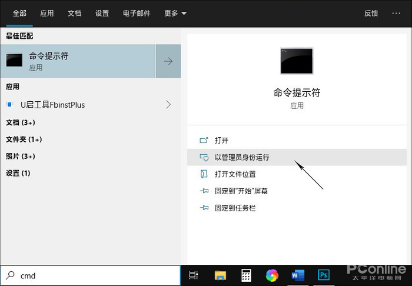Click the magnifier icon in search box
Image resolution: width=412 pixels, height=286 pixels.
tap(10, 275)
